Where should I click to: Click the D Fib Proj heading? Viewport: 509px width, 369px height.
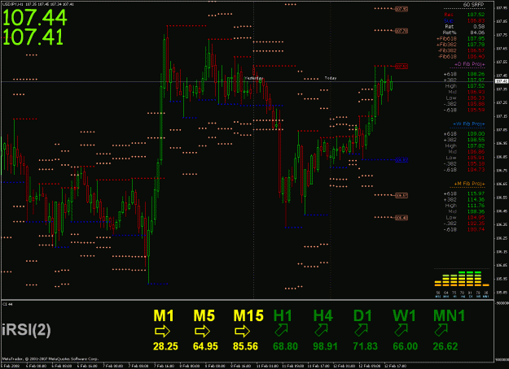tap(469, 64)
